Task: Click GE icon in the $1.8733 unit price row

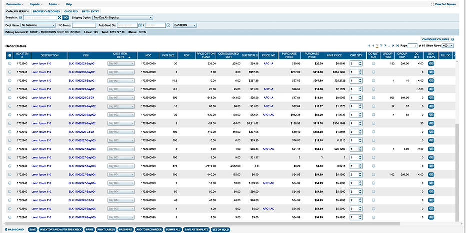Action: click(431, 115)
